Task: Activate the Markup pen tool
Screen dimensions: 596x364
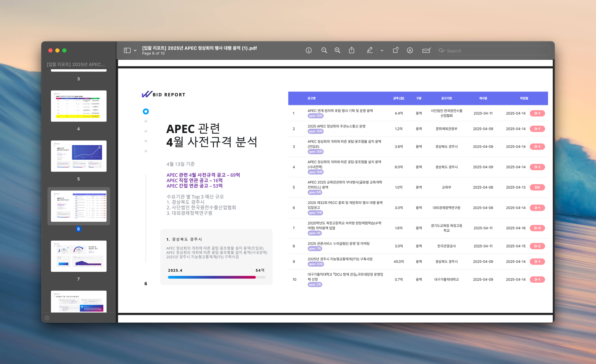Action: point(370,50)
